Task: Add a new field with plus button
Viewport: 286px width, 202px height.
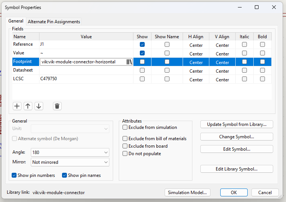Action: (x=17, y=106)
